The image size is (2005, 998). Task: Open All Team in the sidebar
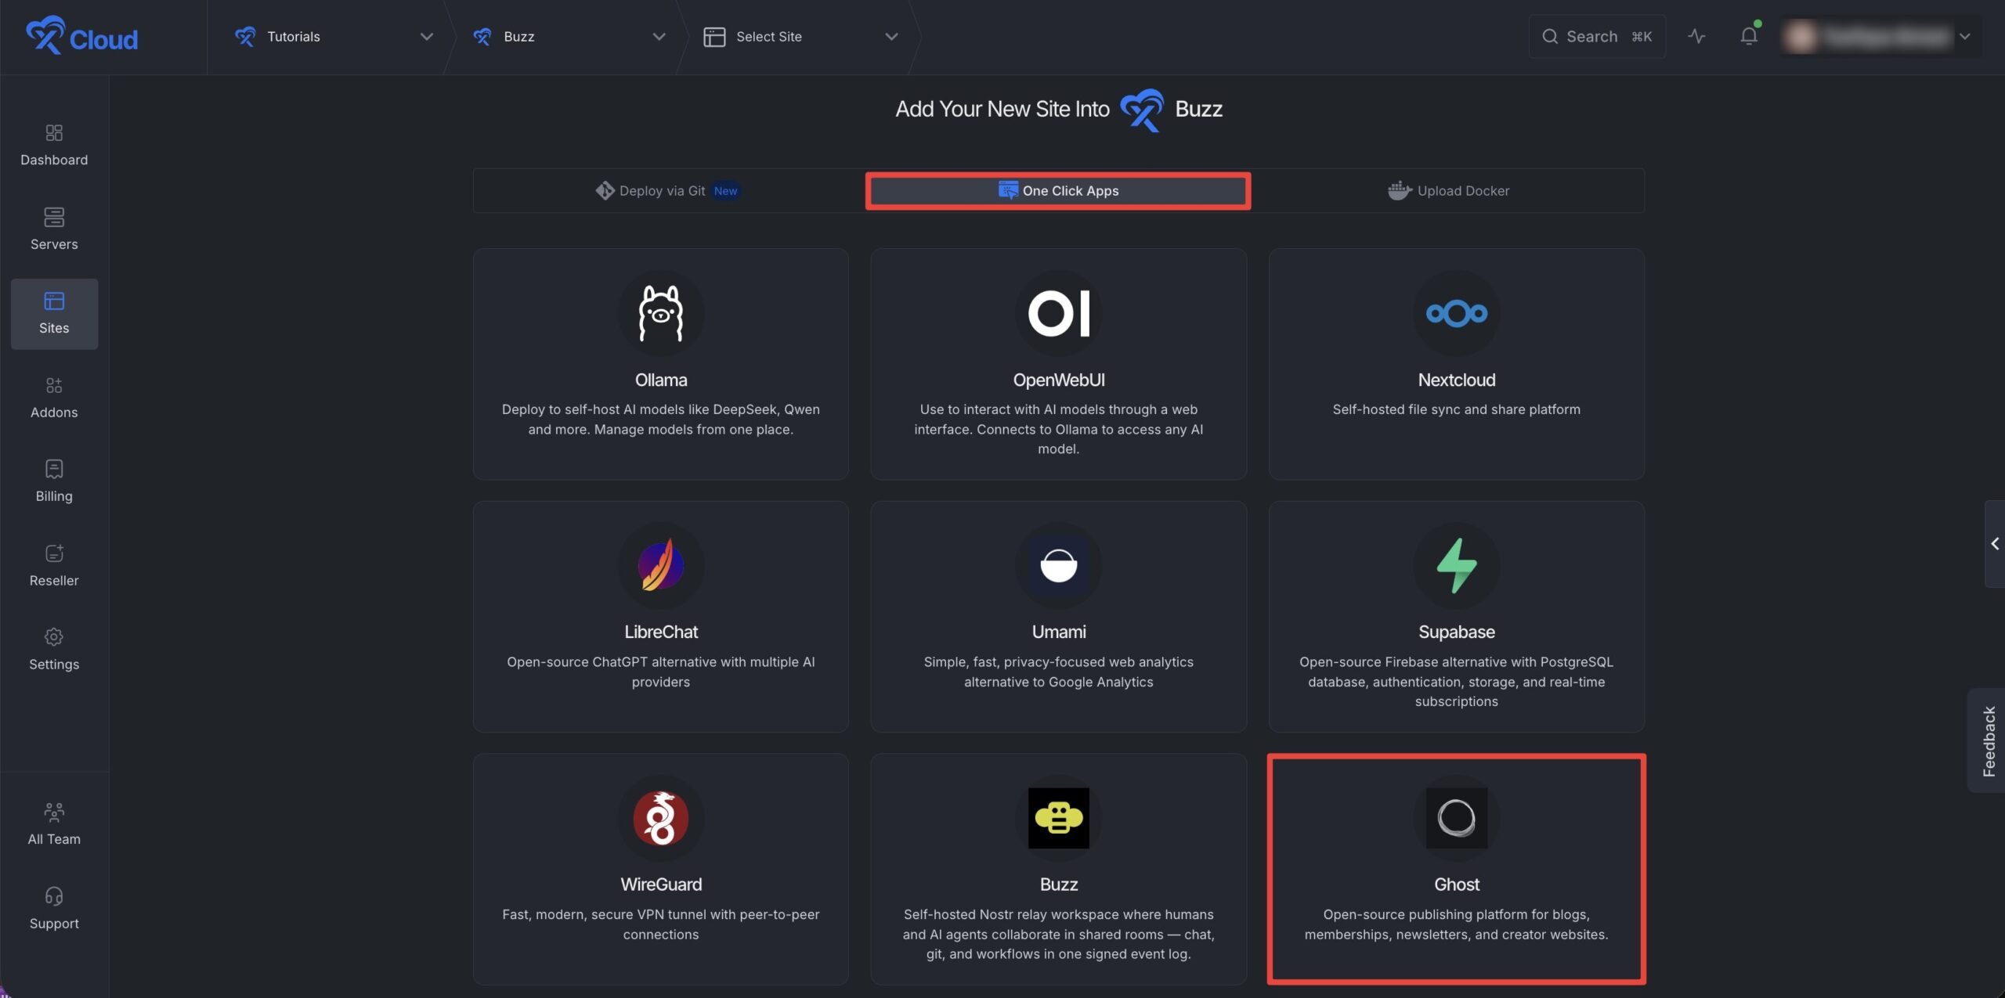(54, 824)
